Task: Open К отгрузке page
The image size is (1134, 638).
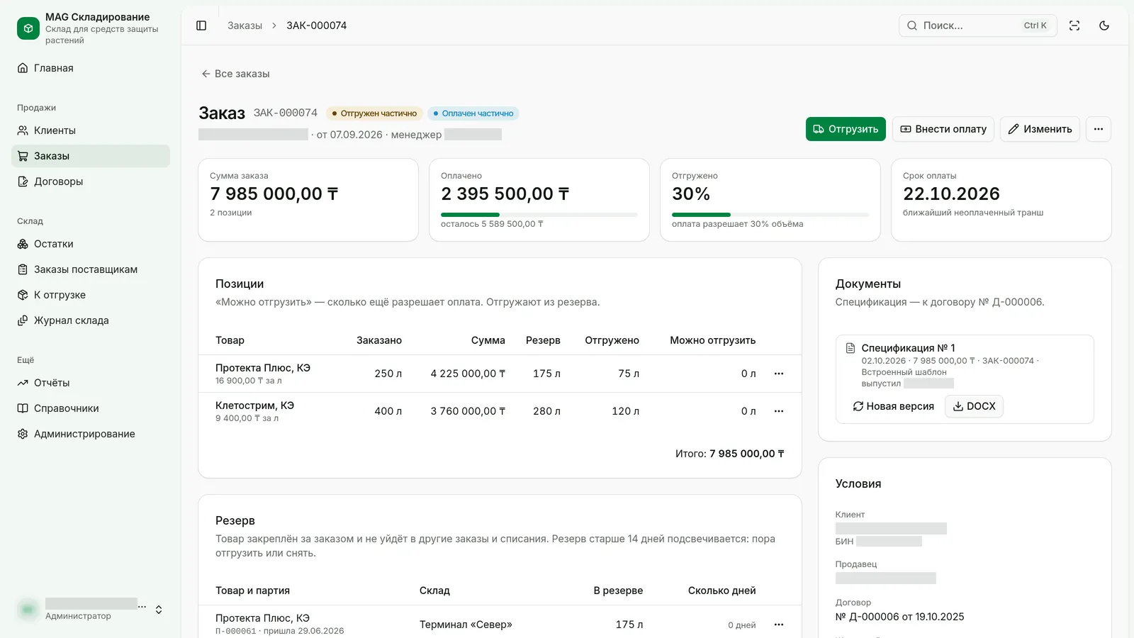Action: (x=91, y=295)
